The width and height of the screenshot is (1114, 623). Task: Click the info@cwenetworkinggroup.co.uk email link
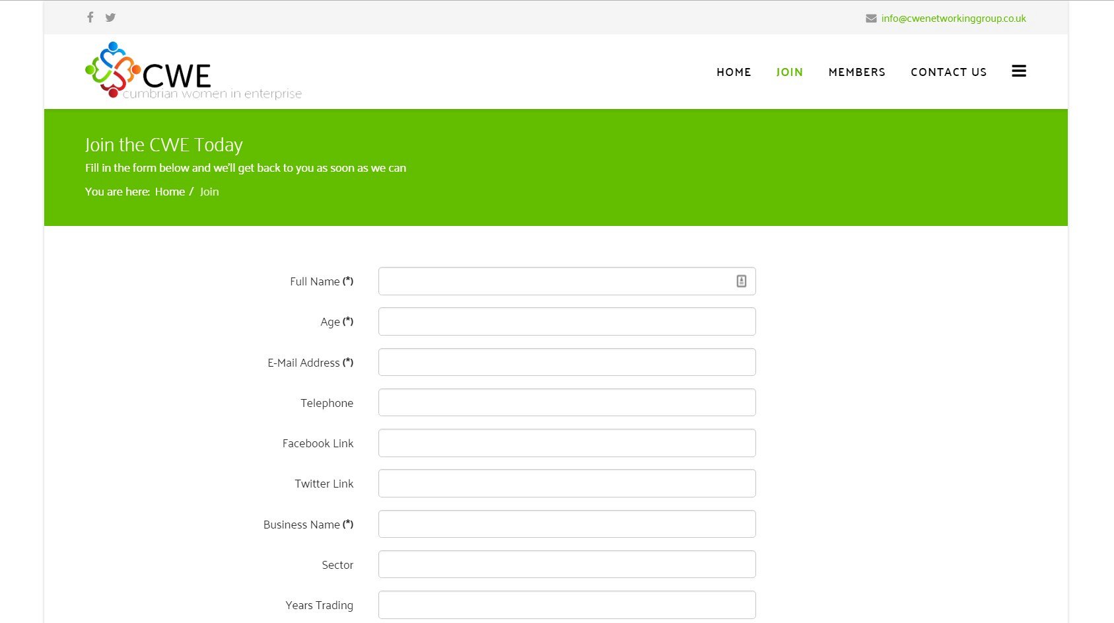[x=953, y=18]
